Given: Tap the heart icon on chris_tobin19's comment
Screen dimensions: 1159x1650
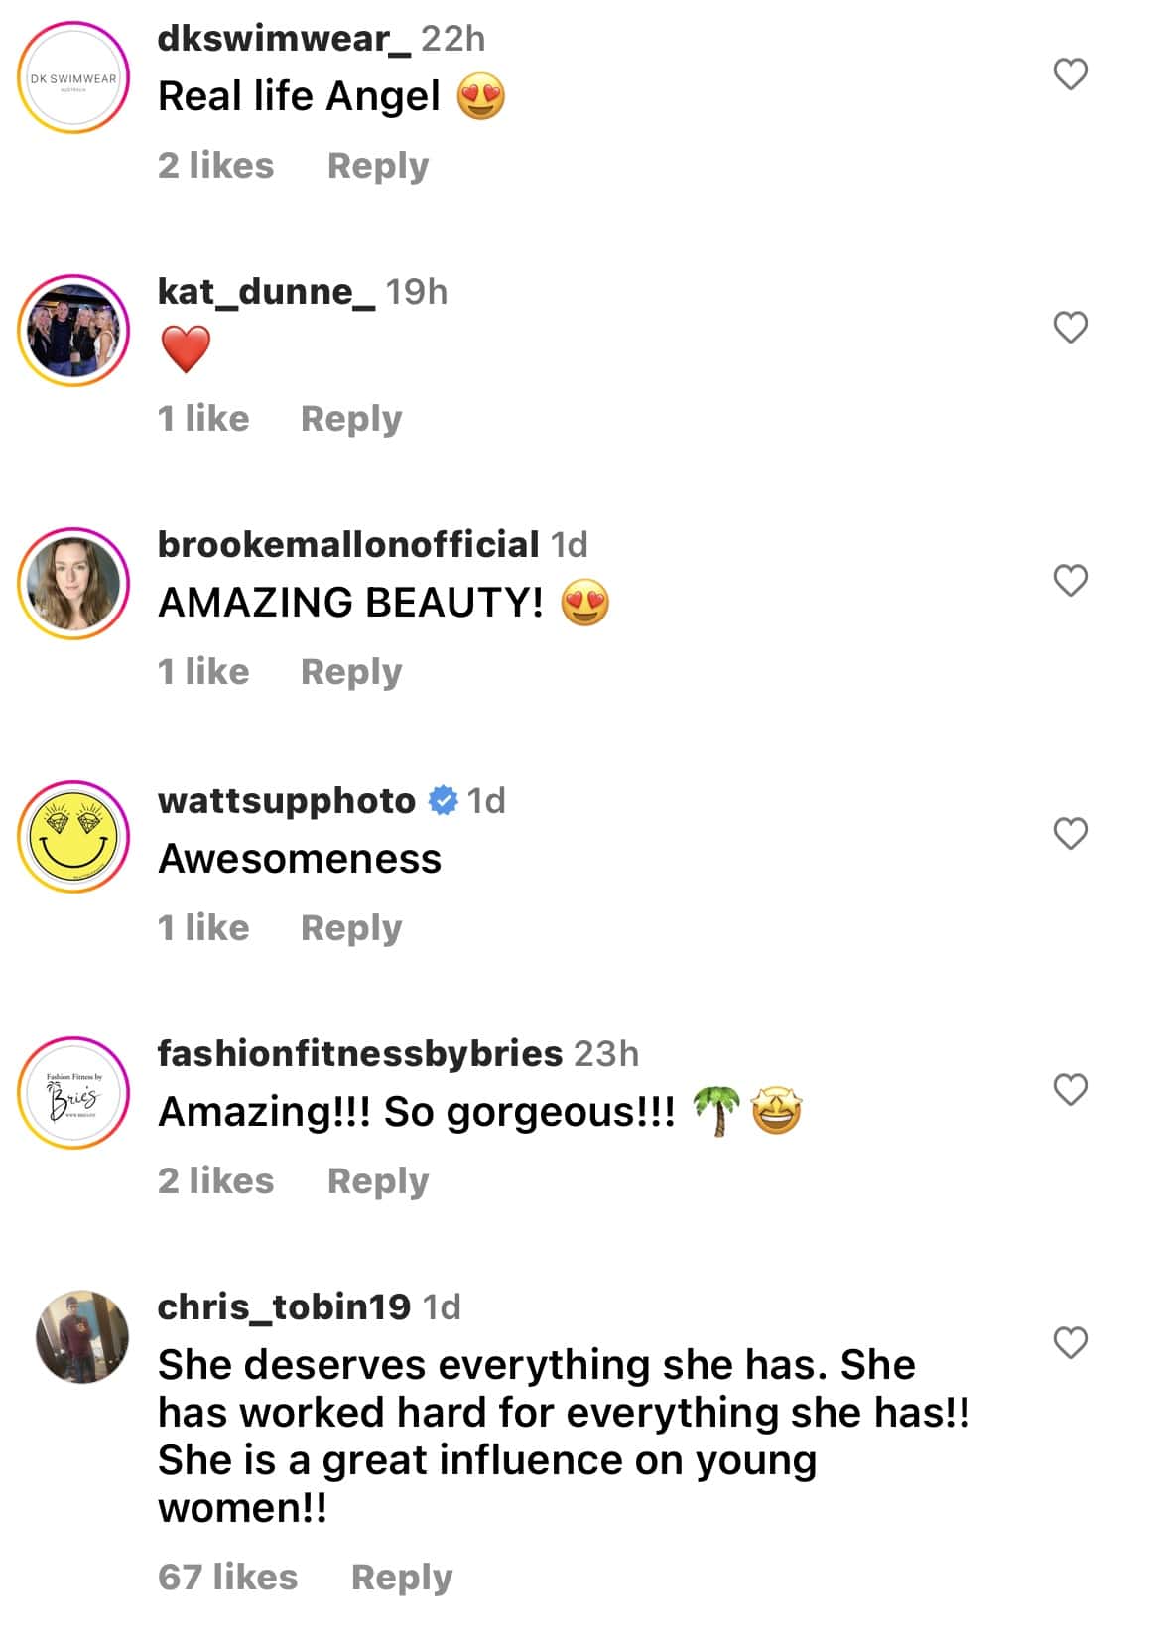Looking at the screenshot, I should point(1070,1340).
